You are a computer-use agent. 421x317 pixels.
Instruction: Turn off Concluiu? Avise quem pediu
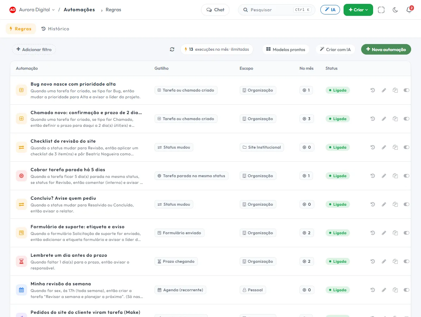[407, 204]
